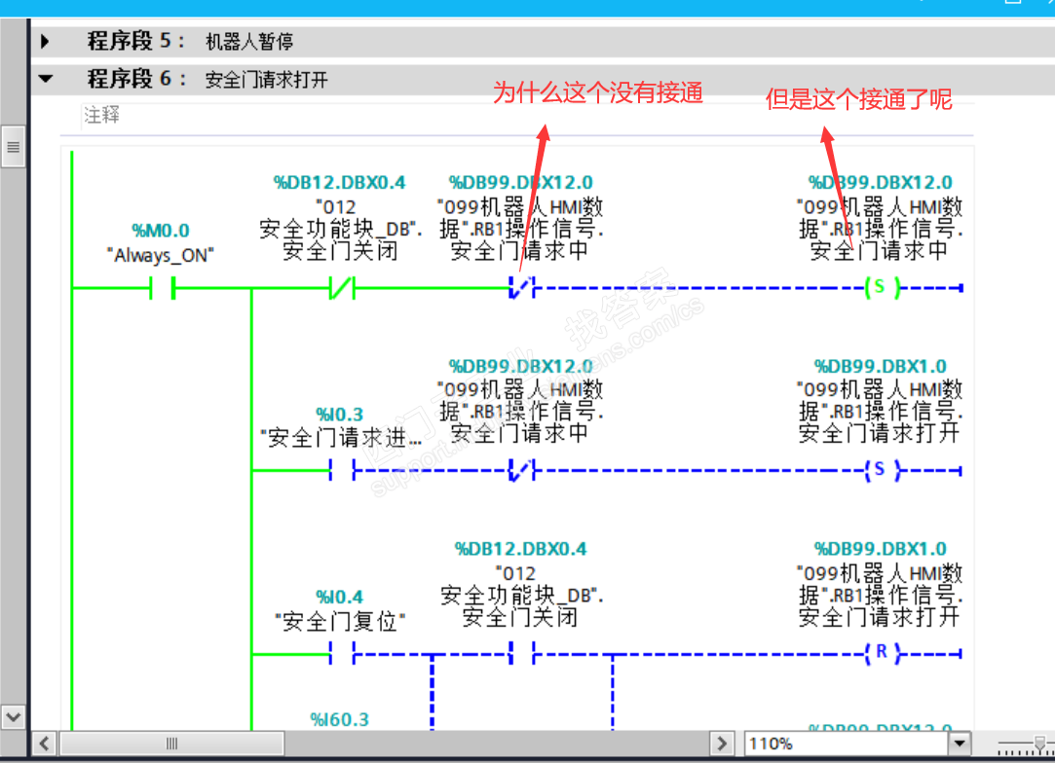Collapse 程序段 6 安全门请求打开 network
The image size is (1055, 763).
(46, 80)
